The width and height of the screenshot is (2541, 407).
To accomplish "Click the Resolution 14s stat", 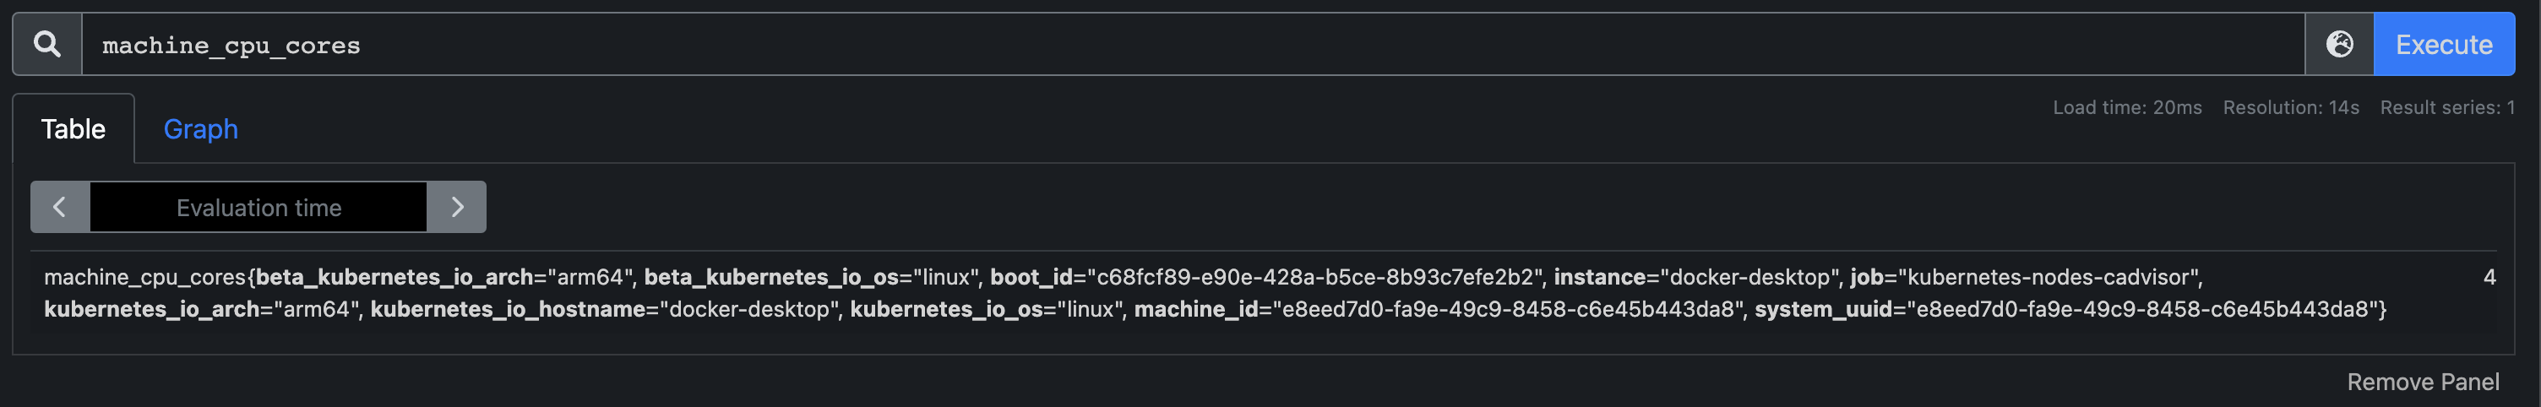I will pyautogui.click(x=2290, y=107).
